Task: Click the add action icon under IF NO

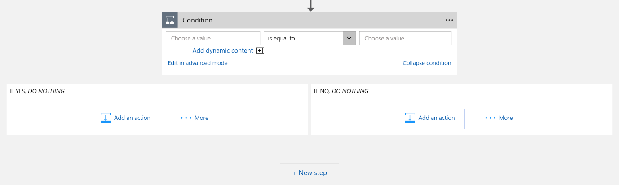Action: [x=410, y=118]
